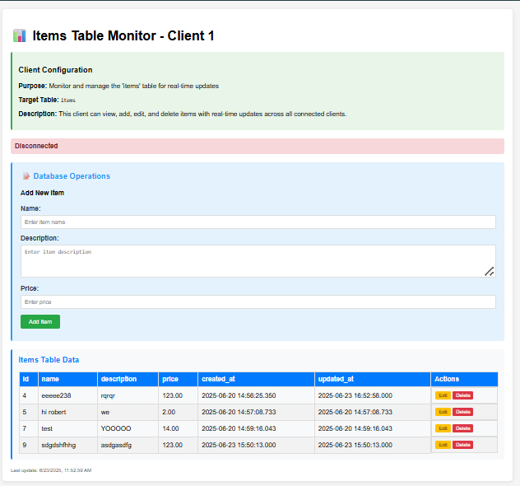Click the description column header
520x486 pixels.
pyautogui.click(x=128, y=379)
